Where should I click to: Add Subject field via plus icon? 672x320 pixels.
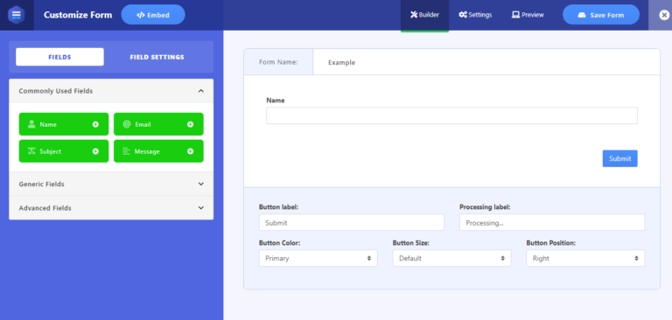(x=95, y=151)
